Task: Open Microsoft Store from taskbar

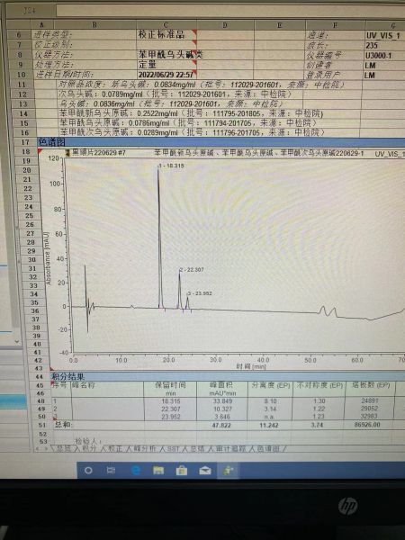Action: (x=182, y=471)
